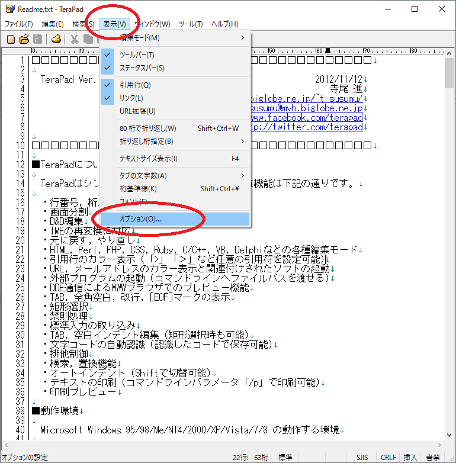Click the Microsoft Windows 95/98/Me line
The width and height of the screenshot is (456, 463).
point(190,430)
